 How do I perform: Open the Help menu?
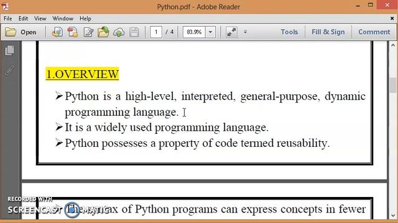[x=85, y=19]
